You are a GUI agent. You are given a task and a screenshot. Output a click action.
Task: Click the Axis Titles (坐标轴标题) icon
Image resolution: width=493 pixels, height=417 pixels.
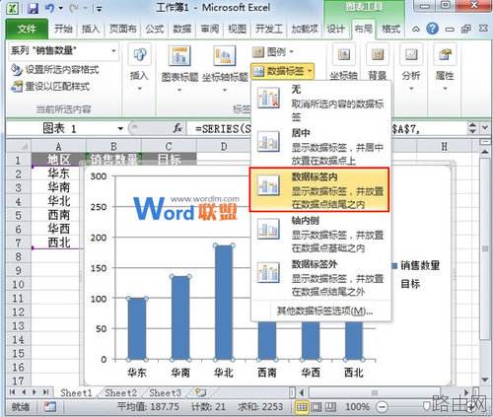click(x=225, y=56)
